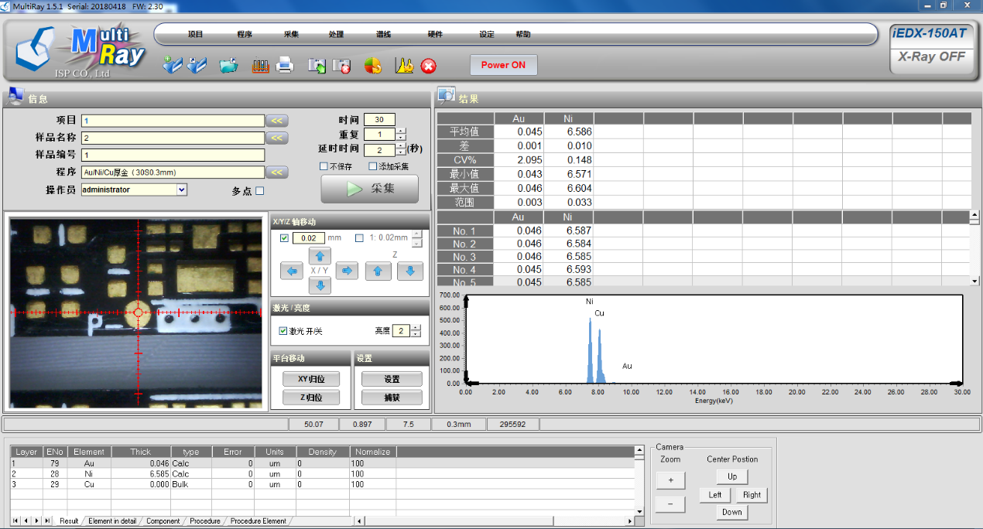The height and width of the screenshot is (529, 983).
Task: Decrease the 亮度 brightness value
Action: point(416,334)
